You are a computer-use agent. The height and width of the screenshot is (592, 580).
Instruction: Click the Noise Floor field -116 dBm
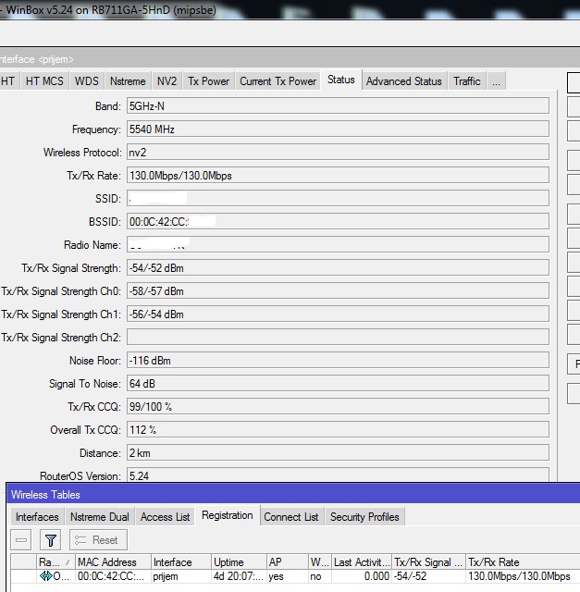point(338,360)
